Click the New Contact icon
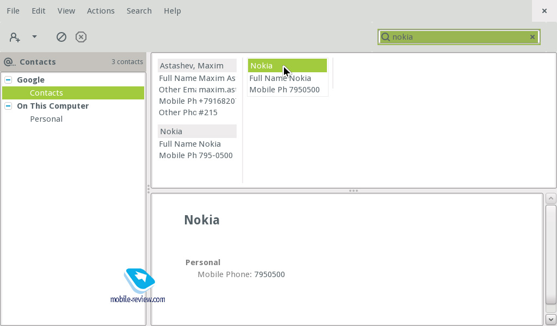Image resolution: width=557 pixels, height=326 pixels. point(15,37)
